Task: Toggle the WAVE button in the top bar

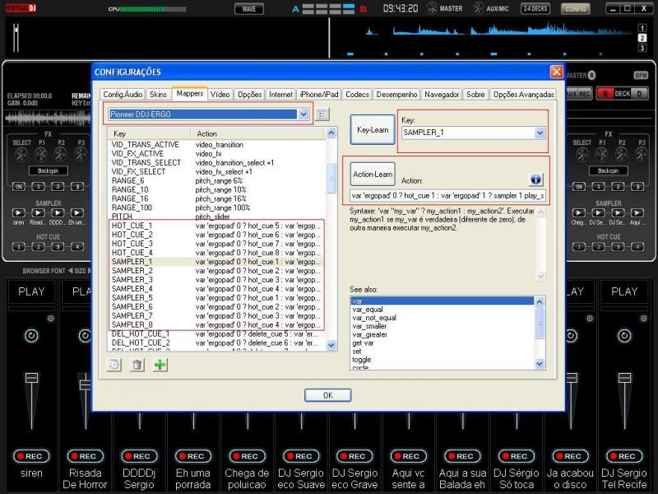Action: click(248, 8)
